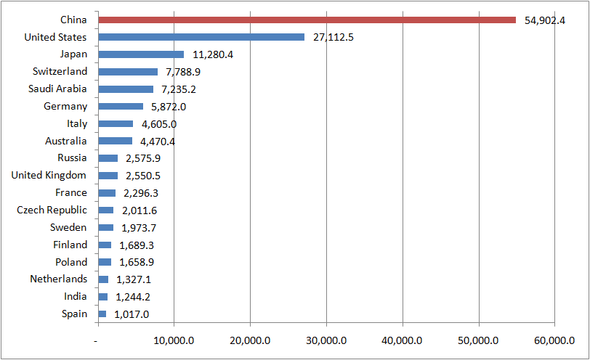Click the 'Switzerland' category label
The width and height of the screenshot is (590, 360).
60,71
